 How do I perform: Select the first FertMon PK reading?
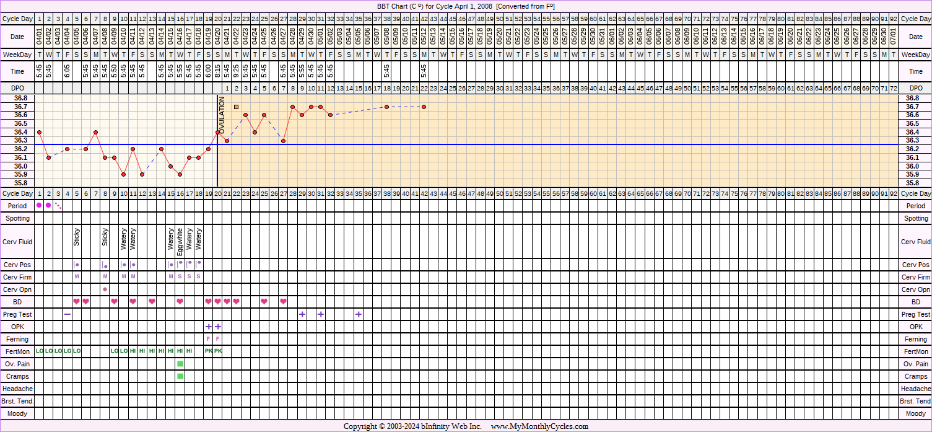click(208, 351)
